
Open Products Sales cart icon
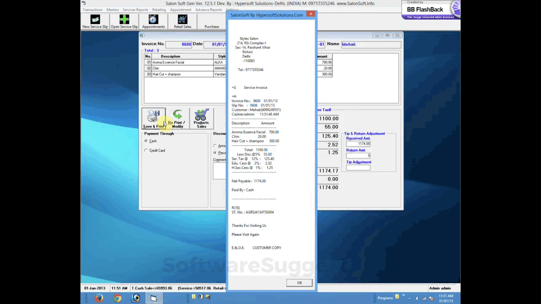(202, 118)
